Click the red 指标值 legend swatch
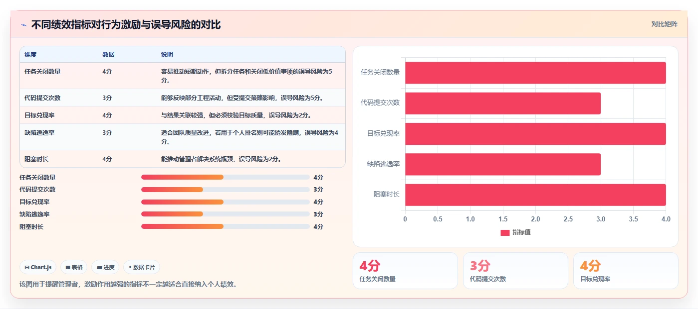 (x=505, y=232)
